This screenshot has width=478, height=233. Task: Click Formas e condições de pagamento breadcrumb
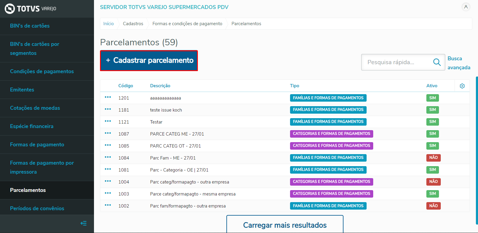(187, 24)
